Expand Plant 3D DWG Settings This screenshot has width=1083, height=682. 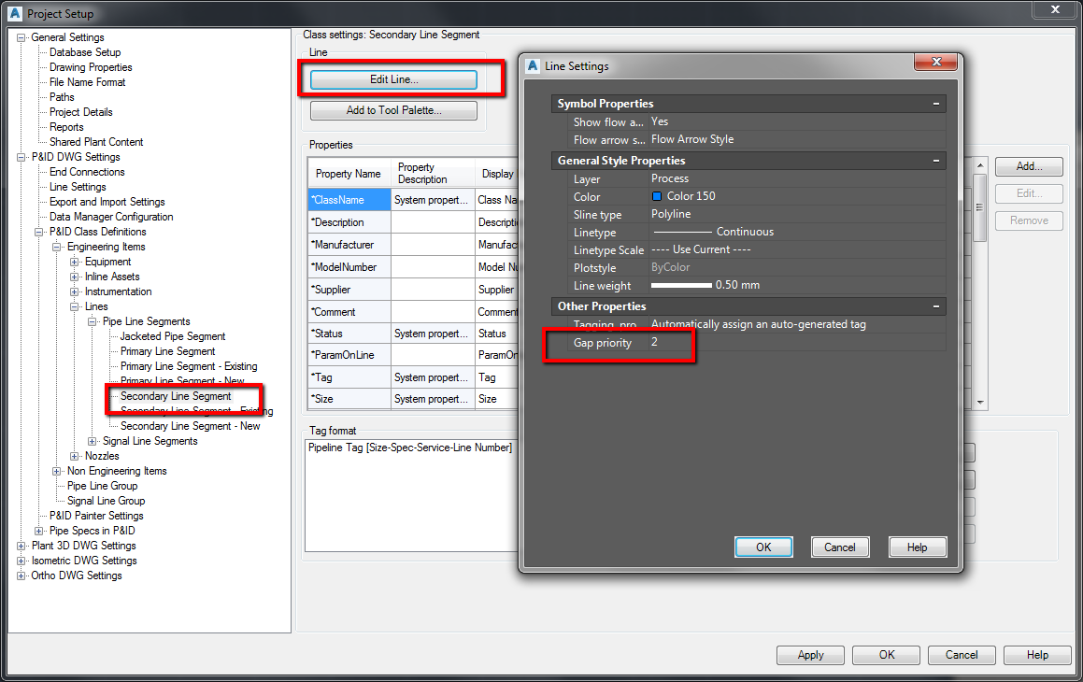click(19, 545)
